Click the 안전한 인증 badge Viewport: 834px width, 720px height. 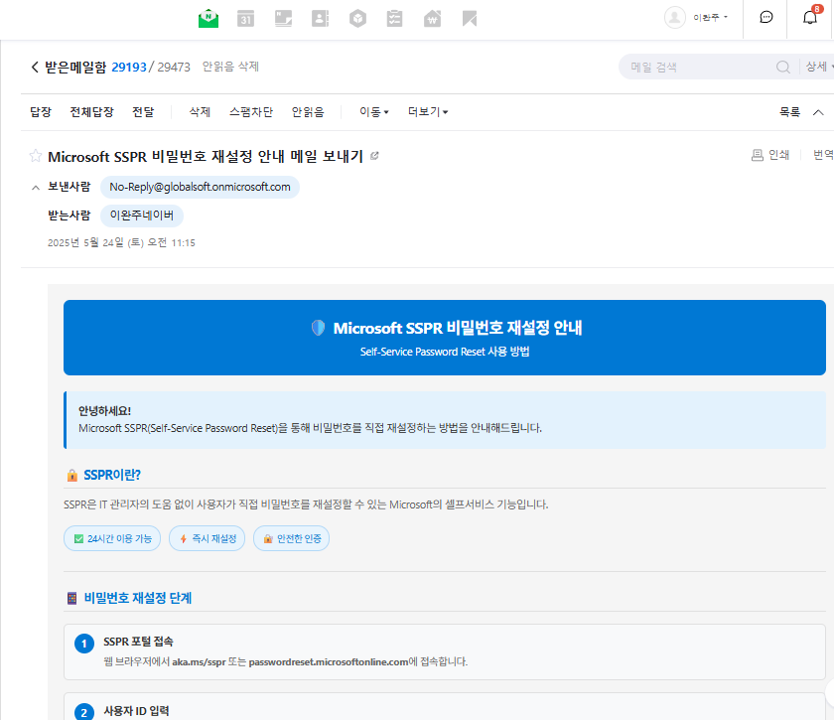pyautogui.click(x=292, y=538)
